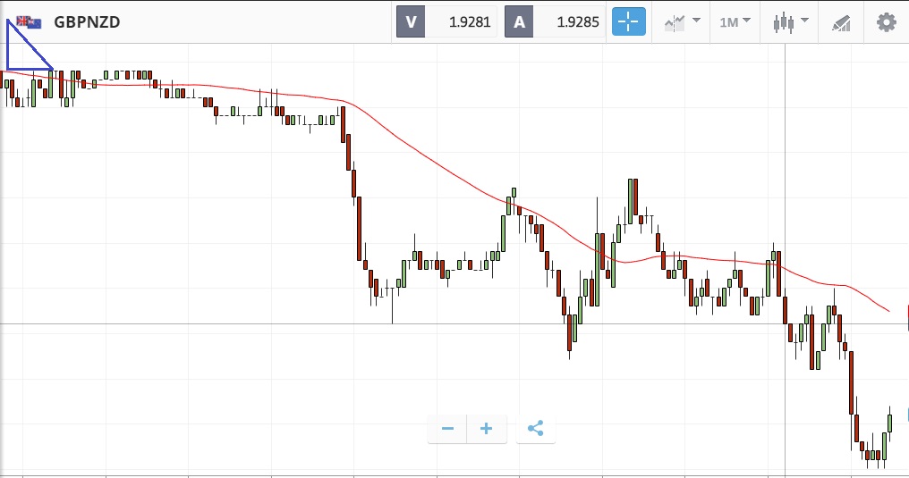Click the GBPNZD flag icon
Viewport: 909px width, 478px height.
[29, 22]
